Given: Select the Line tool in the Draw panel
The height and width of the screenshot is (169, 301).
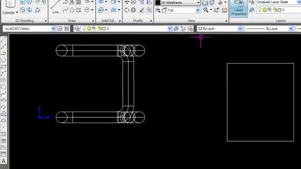Looking at the screenshot, I should coord(55,7).
